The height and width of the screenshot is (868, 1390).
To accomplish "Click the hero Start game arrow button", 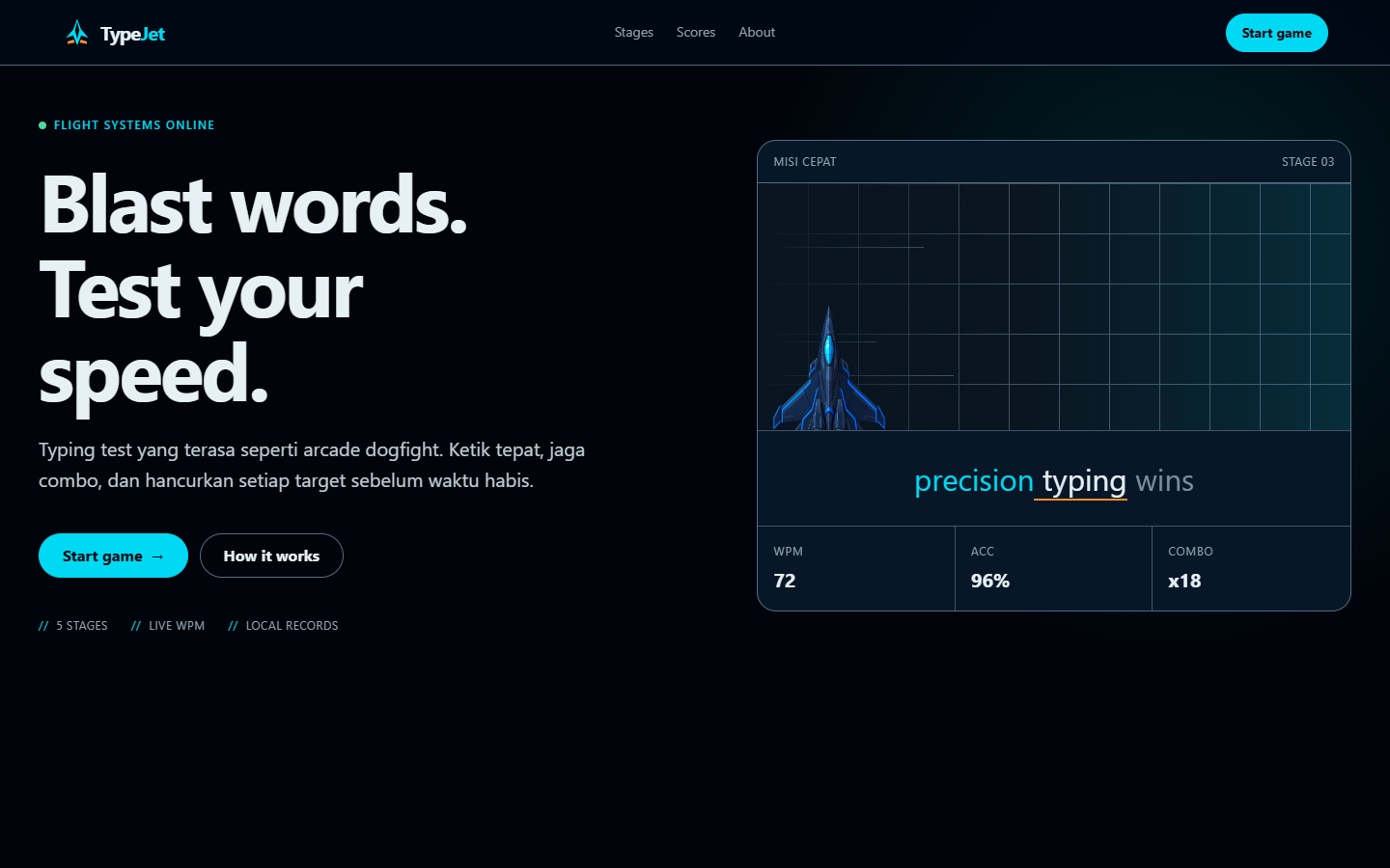I will 113,556.
